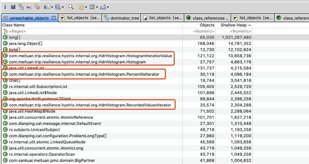Click the Class Name Regex filter field
The width and height of the screenshot is (309, 164).
(x=92, y=31)
